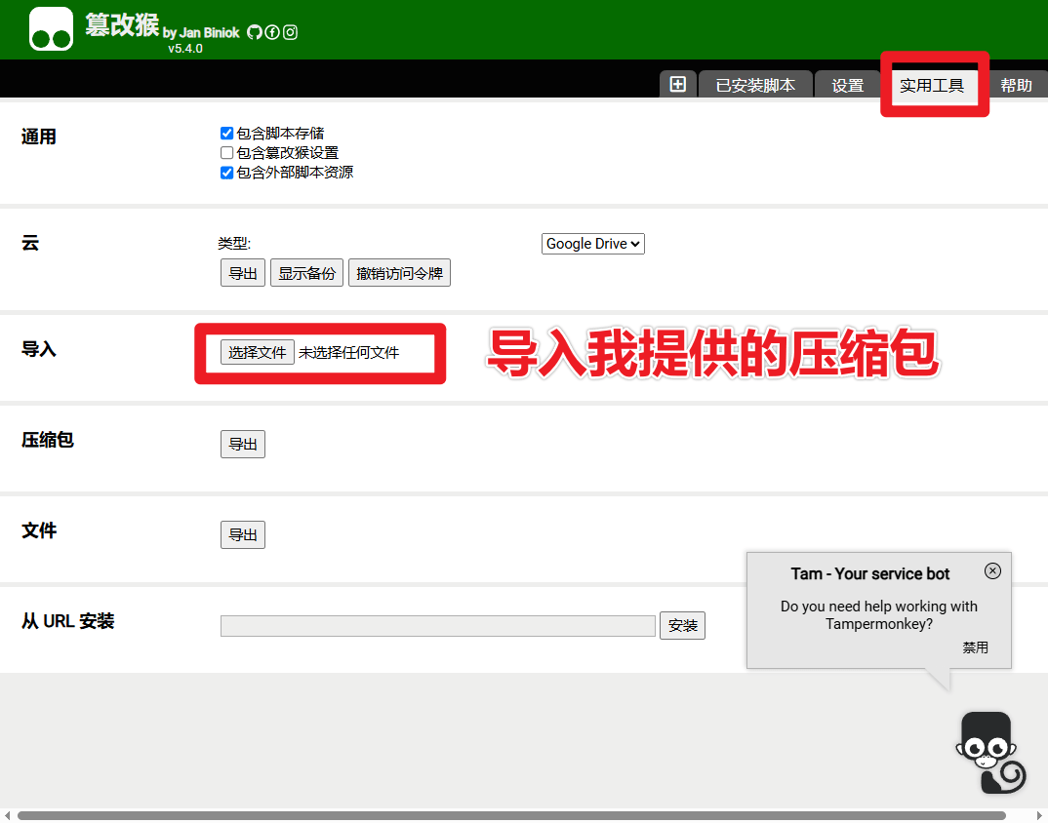Open the Instagram icon in the header
The image size is (1048, 823).
[x=289, y=32]
